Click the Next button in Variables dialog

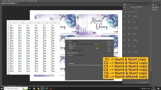(x=109, y=51)
